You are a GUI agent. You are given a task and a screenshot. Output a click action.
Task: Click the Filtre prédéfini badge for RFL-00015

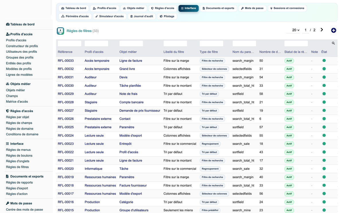(210, 210)
